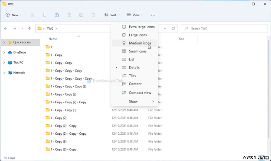Open the New item dropdown

[x=14, y=15]
